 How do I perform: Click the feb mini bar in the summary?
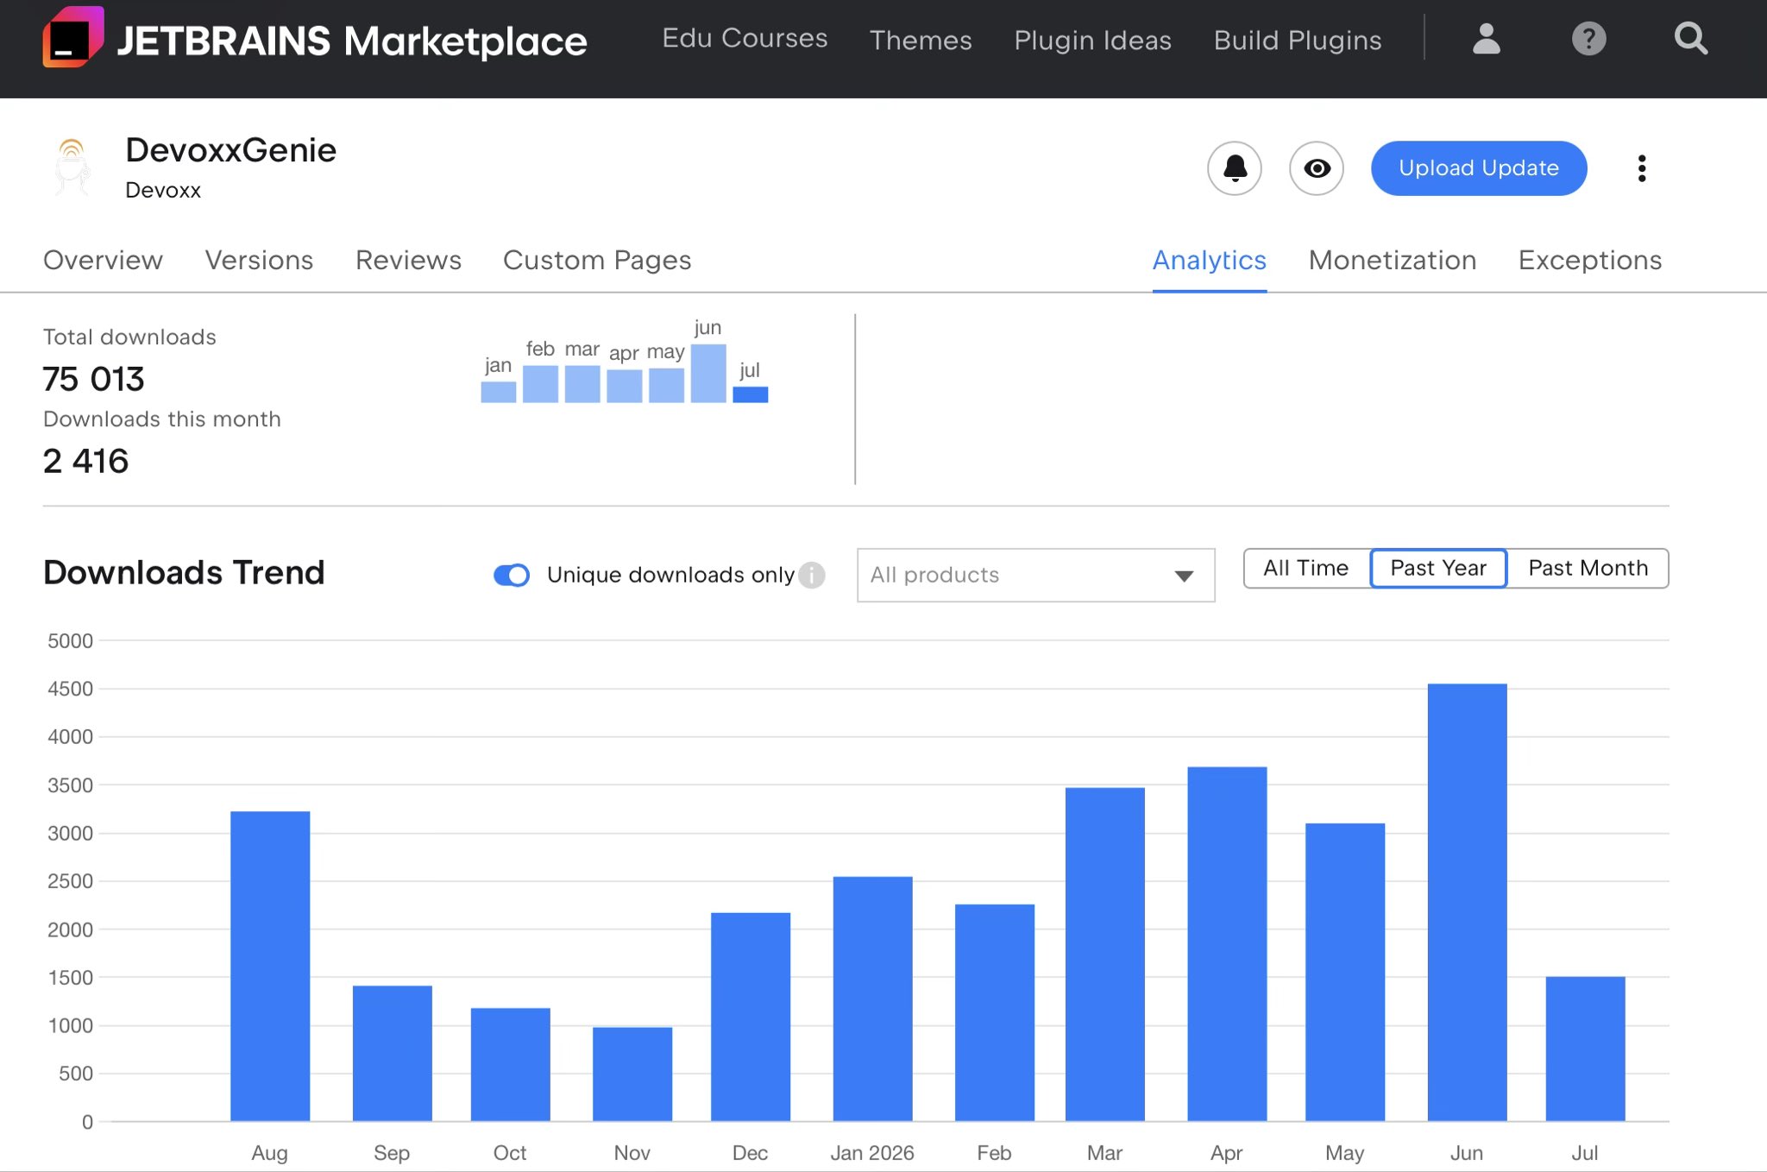[540, 384]
